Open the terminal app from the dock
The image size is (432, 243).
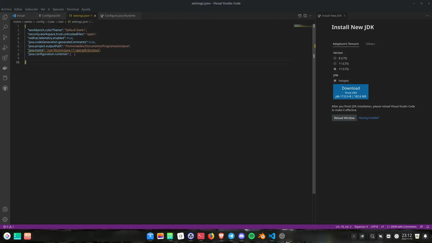[x=201, y=236]
